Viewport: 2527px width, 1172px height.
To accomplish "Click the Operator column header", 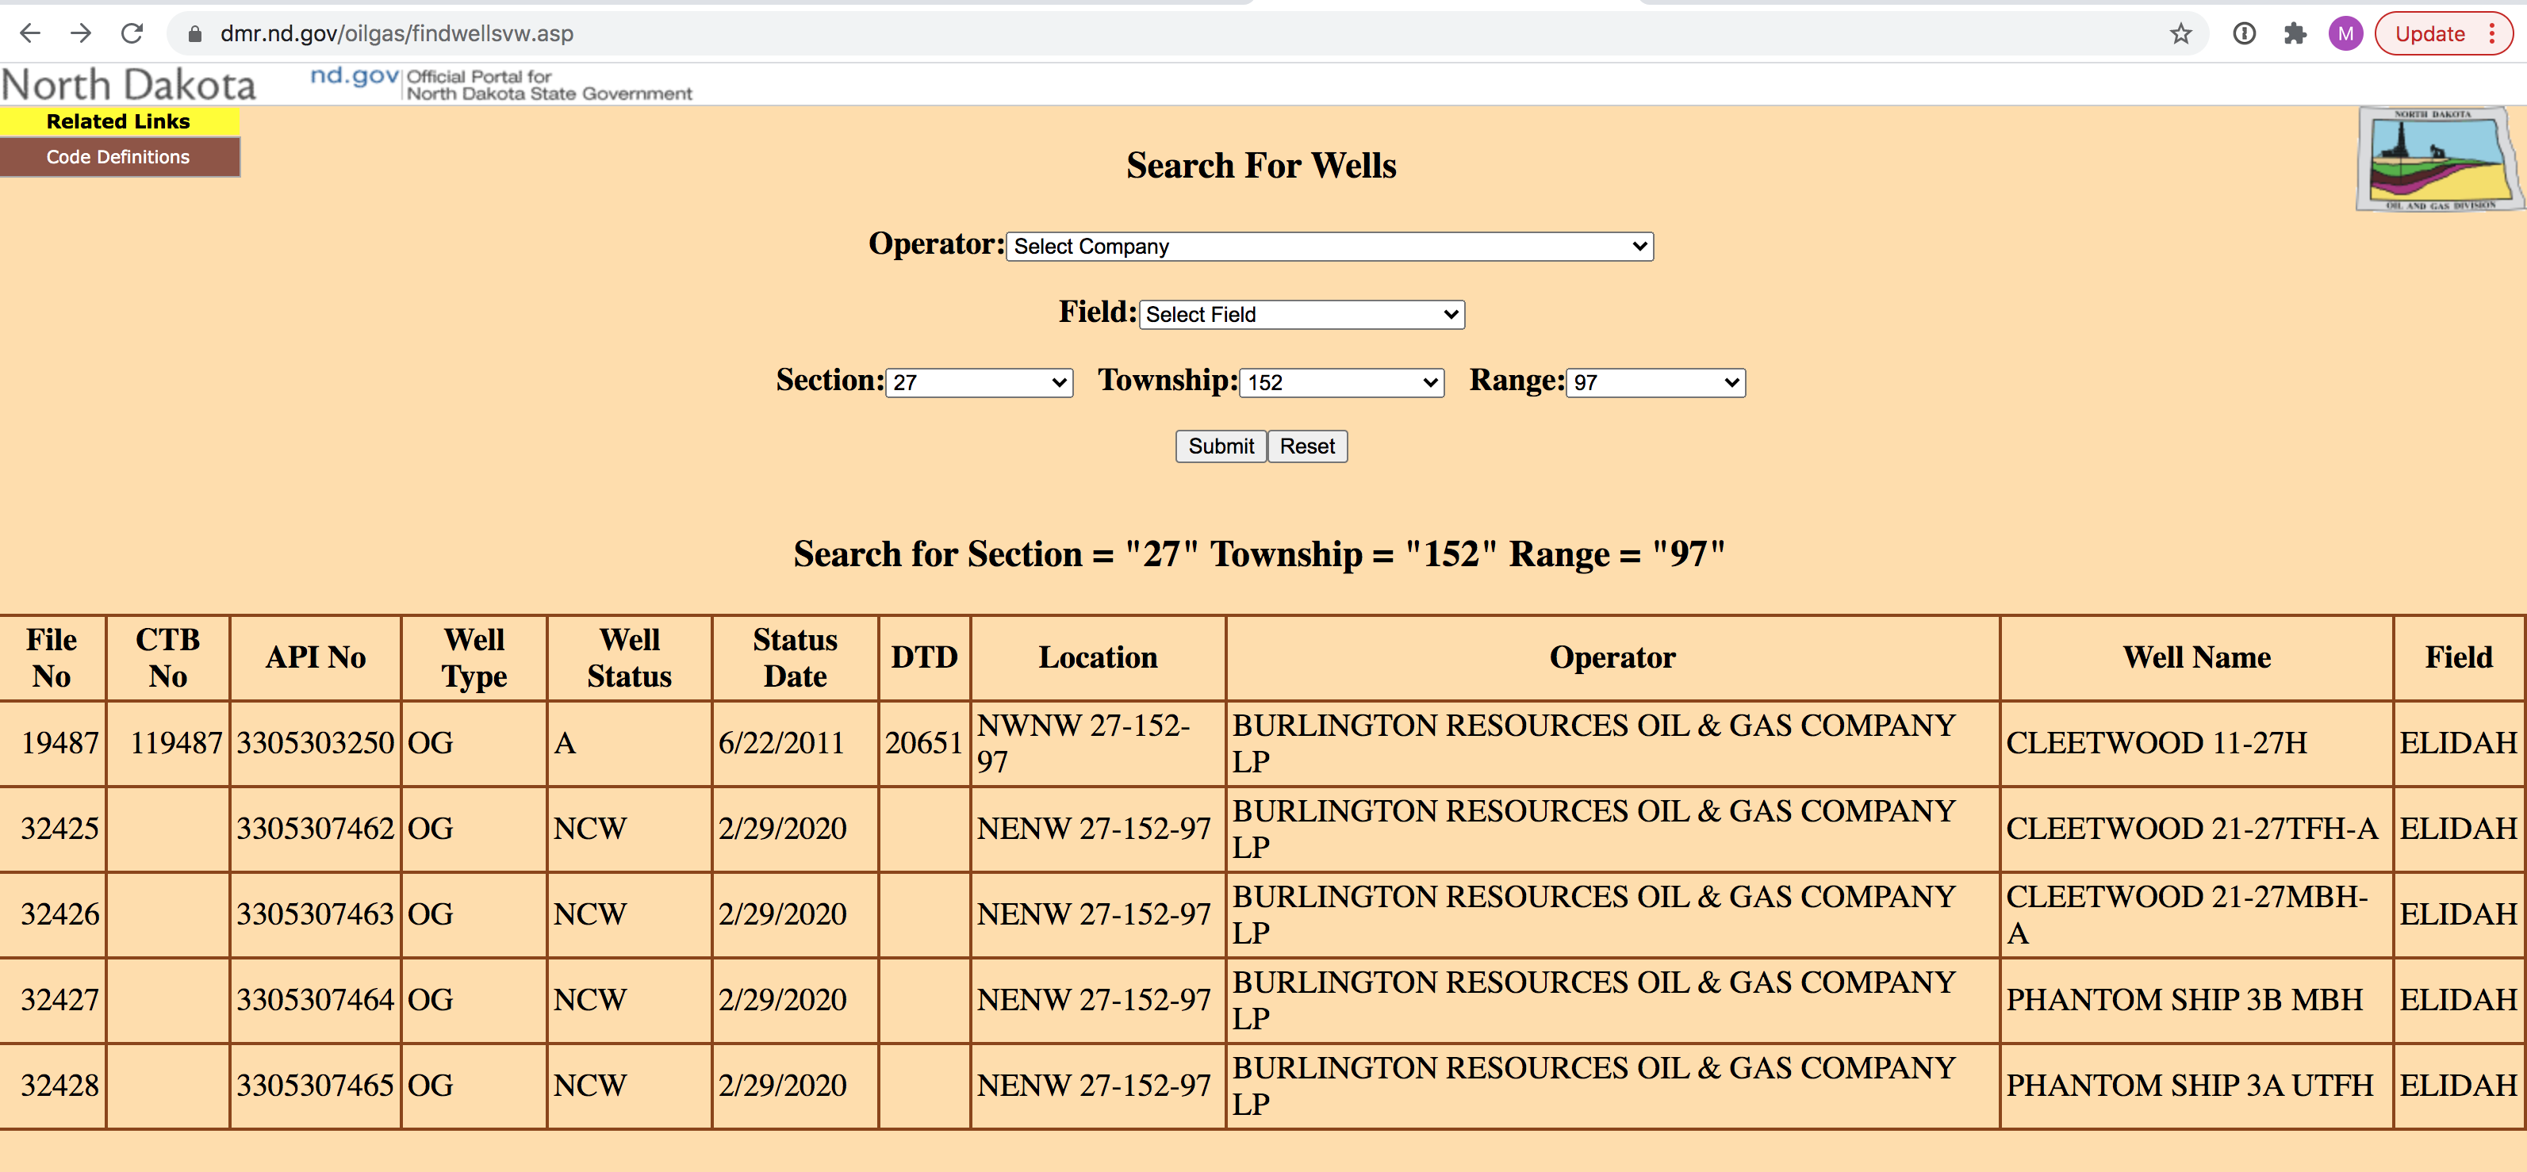I will coord(1612,658).
